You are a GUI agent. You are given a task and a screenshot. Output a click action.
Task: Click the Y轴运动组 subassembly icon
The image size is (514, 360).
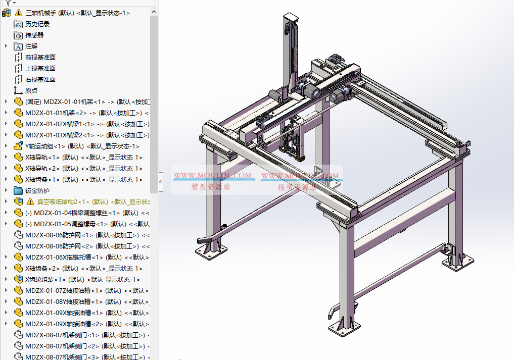[17, 146]
